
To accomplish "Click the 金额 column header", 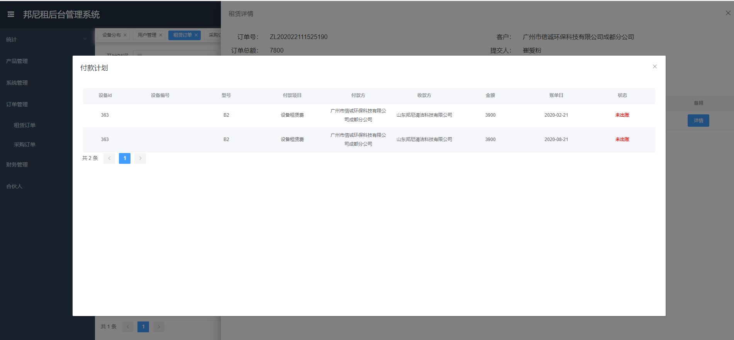I will 490,95.
